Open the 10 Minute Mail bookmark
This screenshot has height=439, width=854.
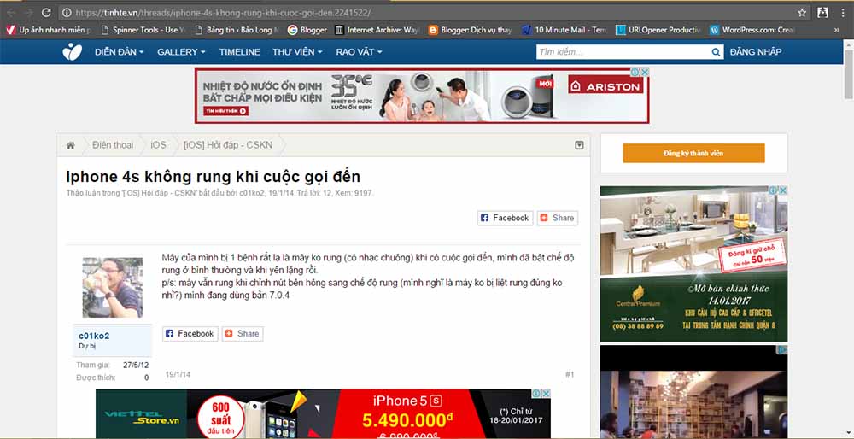point(564,30)
